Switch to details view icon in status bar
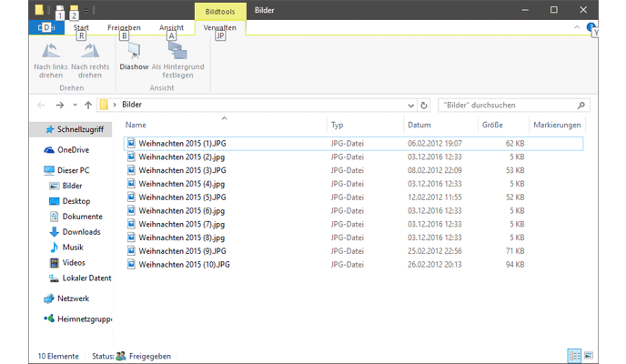 tap(574, 356)
